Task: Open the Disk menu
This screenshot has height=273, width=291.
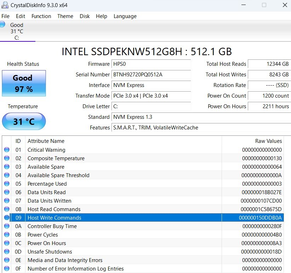Action: click(x=85, y=16)
